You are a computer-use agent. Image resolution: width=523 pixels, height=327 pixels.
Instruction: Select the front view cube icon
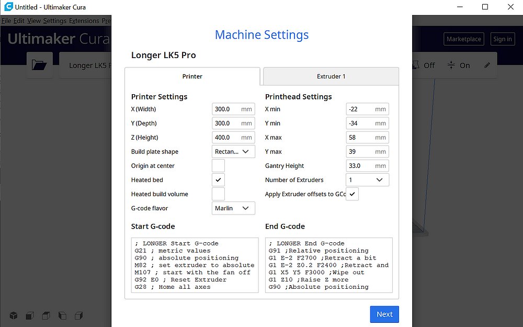tap(30, 315)
